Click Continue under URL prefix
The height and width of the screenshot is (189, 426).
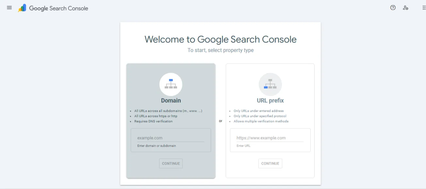[270, 163]
